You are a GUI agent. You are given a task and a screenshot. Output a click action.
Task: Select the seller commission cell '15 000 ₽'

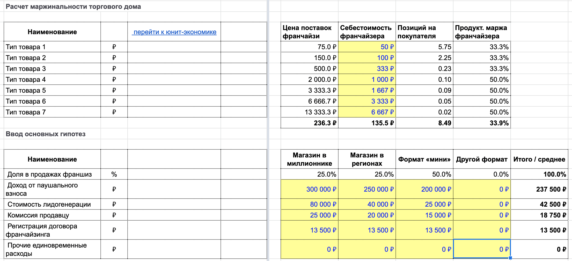[424, 215]
